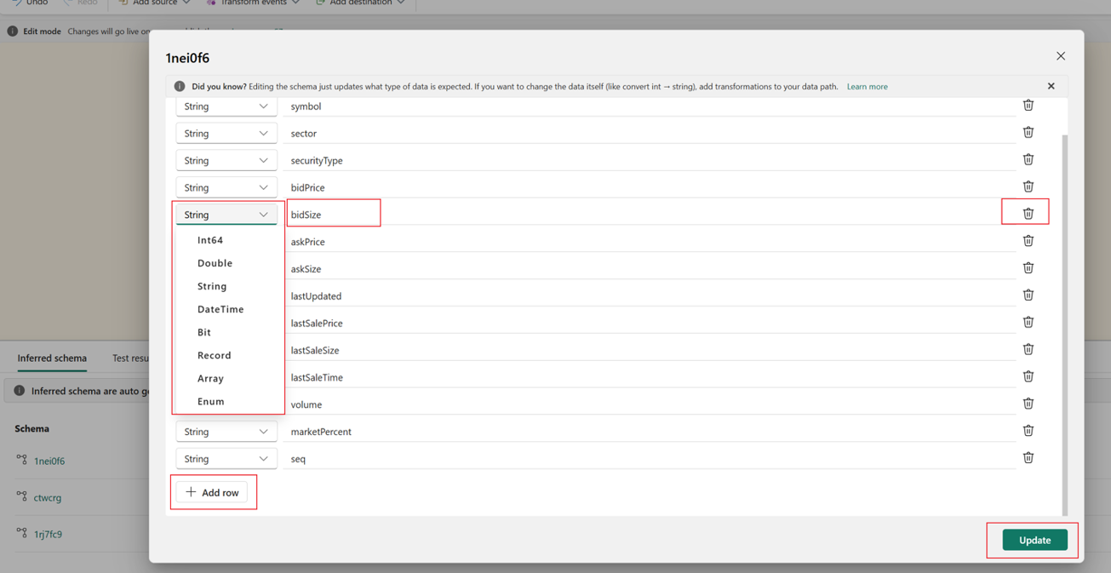The image size is (1111, 573).
Task: Click the schema icon beside 1rj7fc9
Action: coord(21,533)
